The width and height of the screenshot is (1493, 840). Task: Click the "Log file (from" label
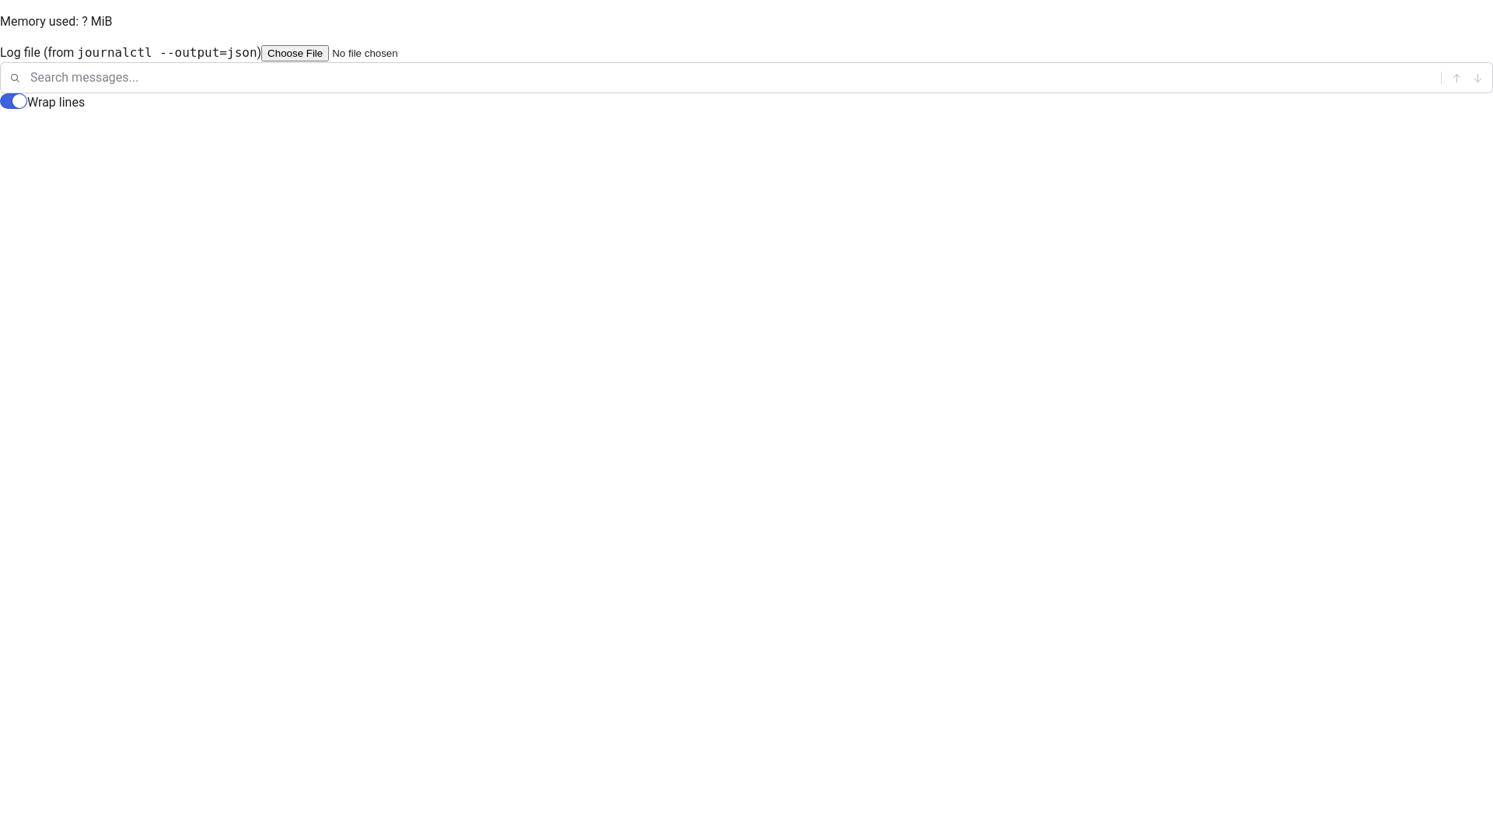tap(37, 53)
